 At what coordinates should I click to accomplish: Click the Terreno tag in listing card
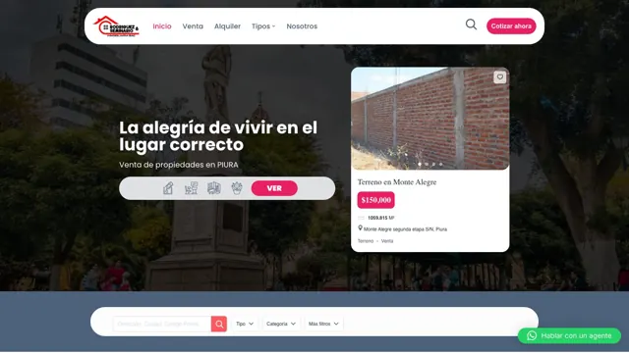click(366, 241)
